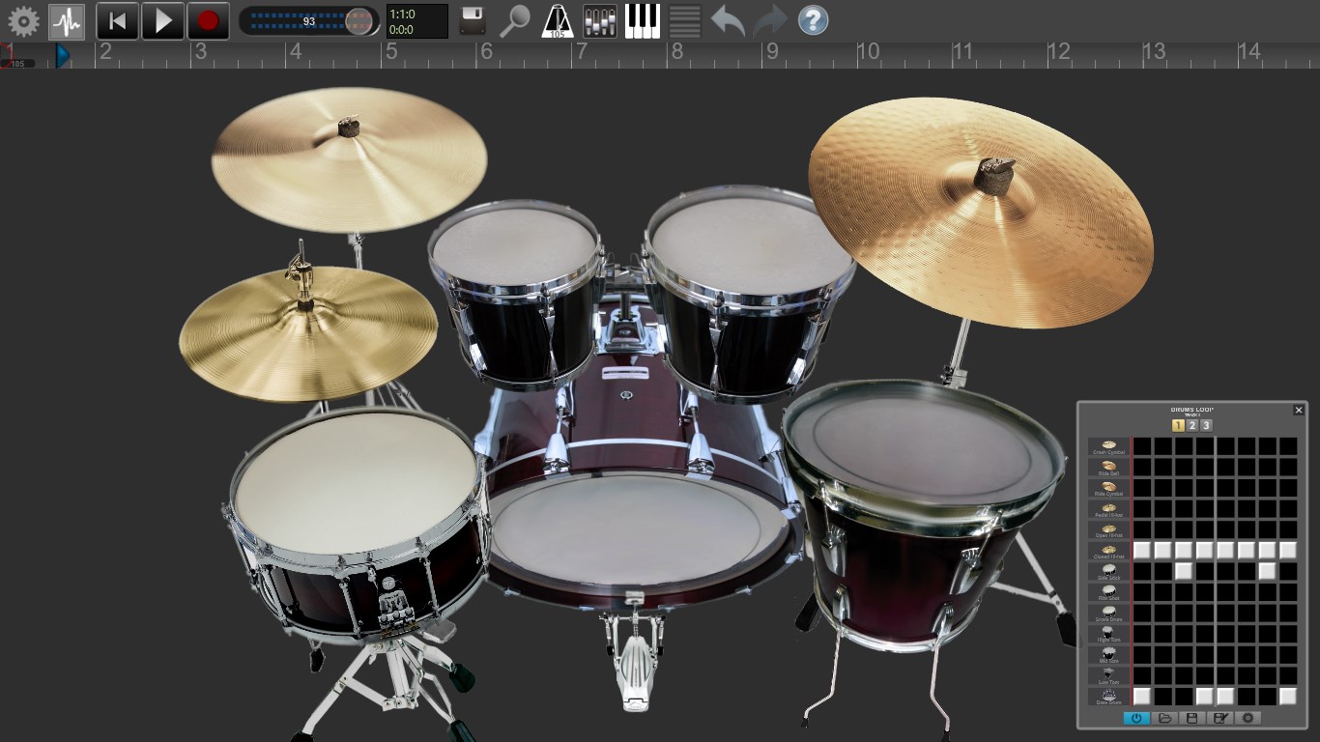Image resolution: width=1320 pixels, height=742 pixels.
Task: Click the waveform display icon
Action: point(67,19)
